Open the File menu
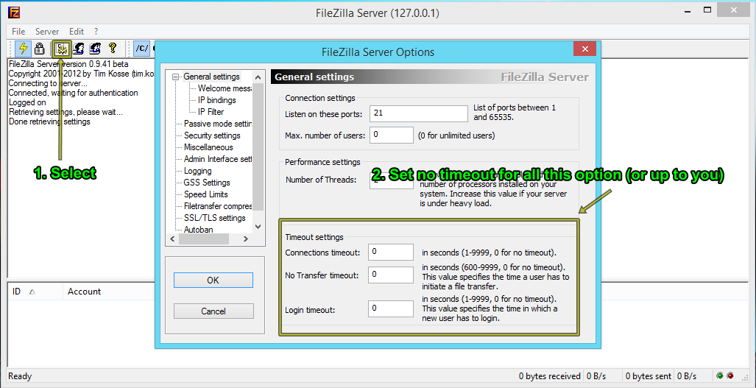The image size is (756, 388). tap(18, 32)
